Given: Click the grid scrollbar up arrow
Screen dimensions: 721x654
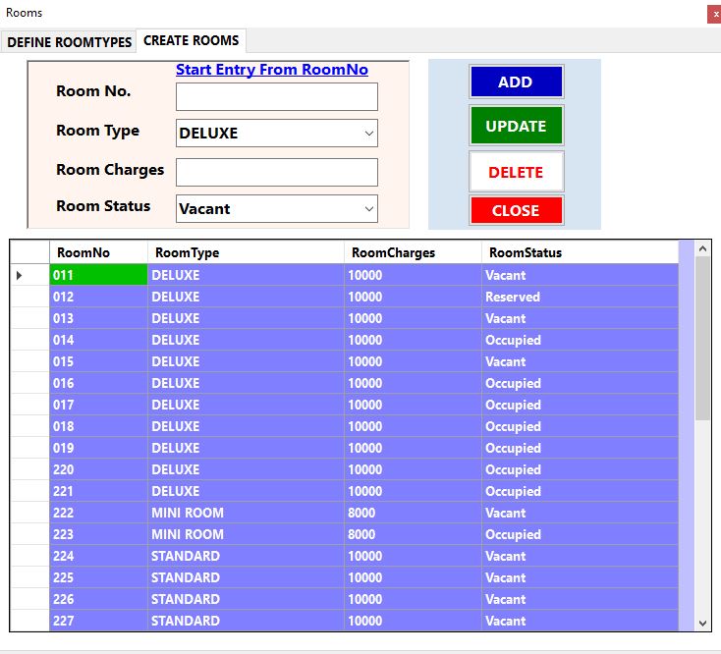Looking at the screenshot, I should point(702,248).
